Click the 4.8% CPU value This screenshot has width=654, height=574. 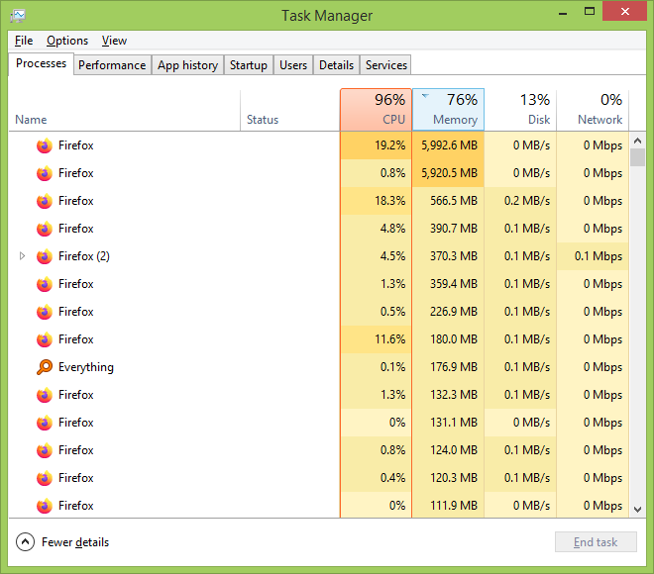pyautogui.click(x=392, y=229)
